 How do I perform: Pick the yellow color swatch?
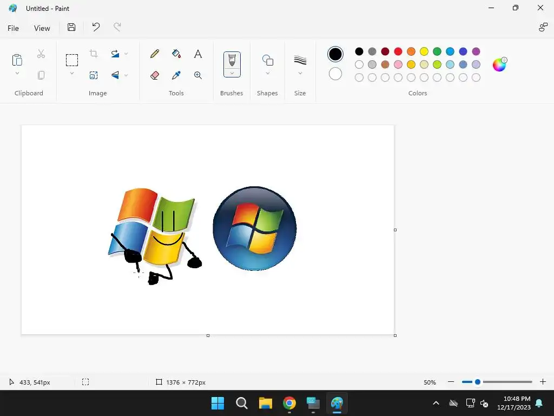(x=424, y=51)
